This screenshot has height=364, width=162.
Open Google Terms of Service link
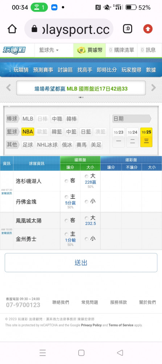click(121, 325)
